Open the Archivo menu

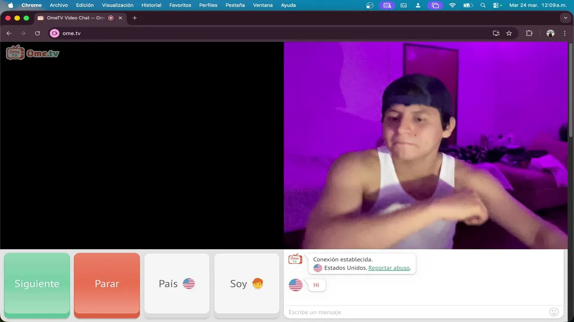pos(59,5)
